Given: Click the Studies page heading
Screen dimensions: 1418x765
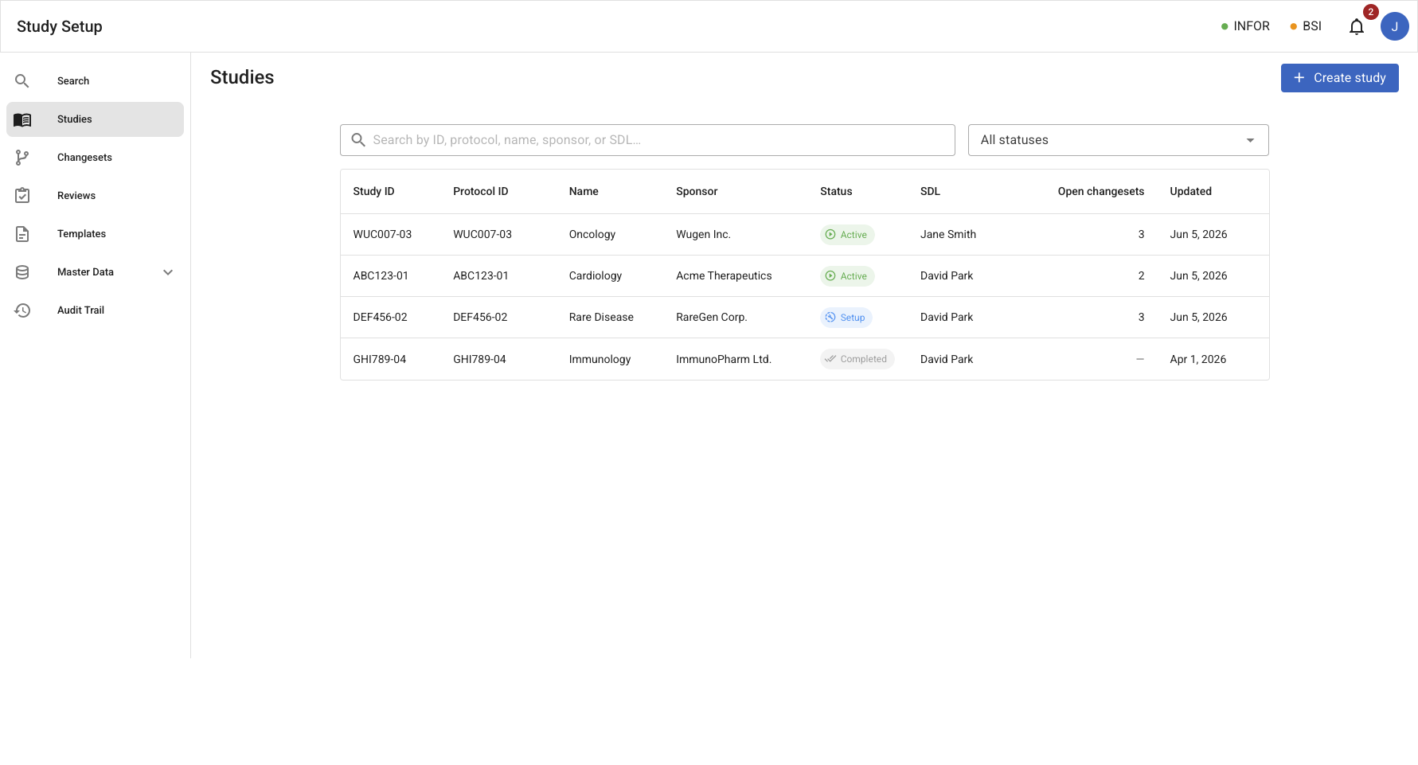Looking at the screenshot, I should coord(242,77).
